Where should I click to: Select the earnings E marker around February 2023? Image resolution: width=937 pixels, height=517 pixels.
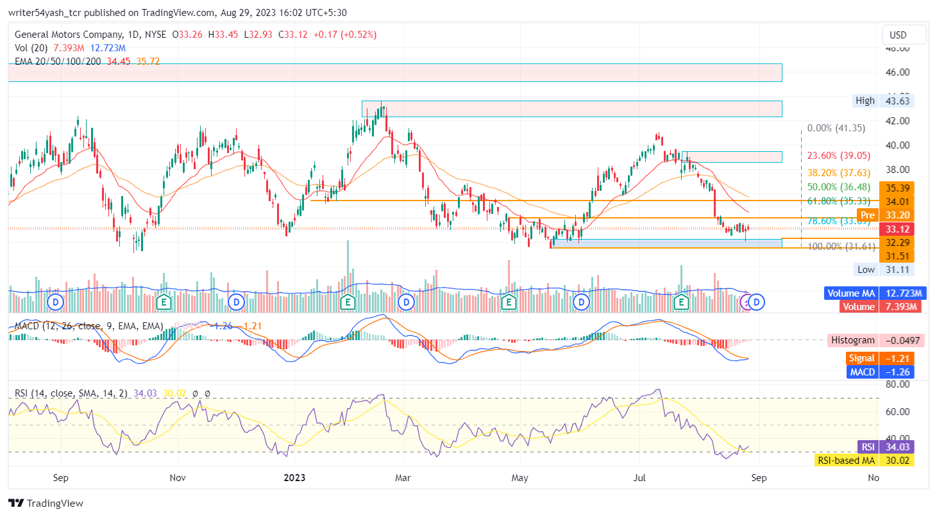click(348, 301)
